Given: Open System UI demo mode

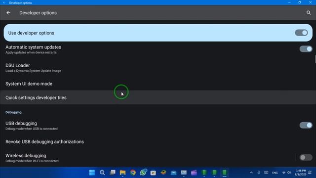Looking at the screenshot, I should click(x=158, y=84).
